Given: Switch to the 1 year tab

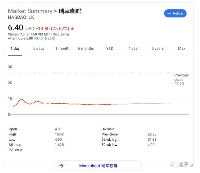Looking at the screenshot, I should point(133,49).
